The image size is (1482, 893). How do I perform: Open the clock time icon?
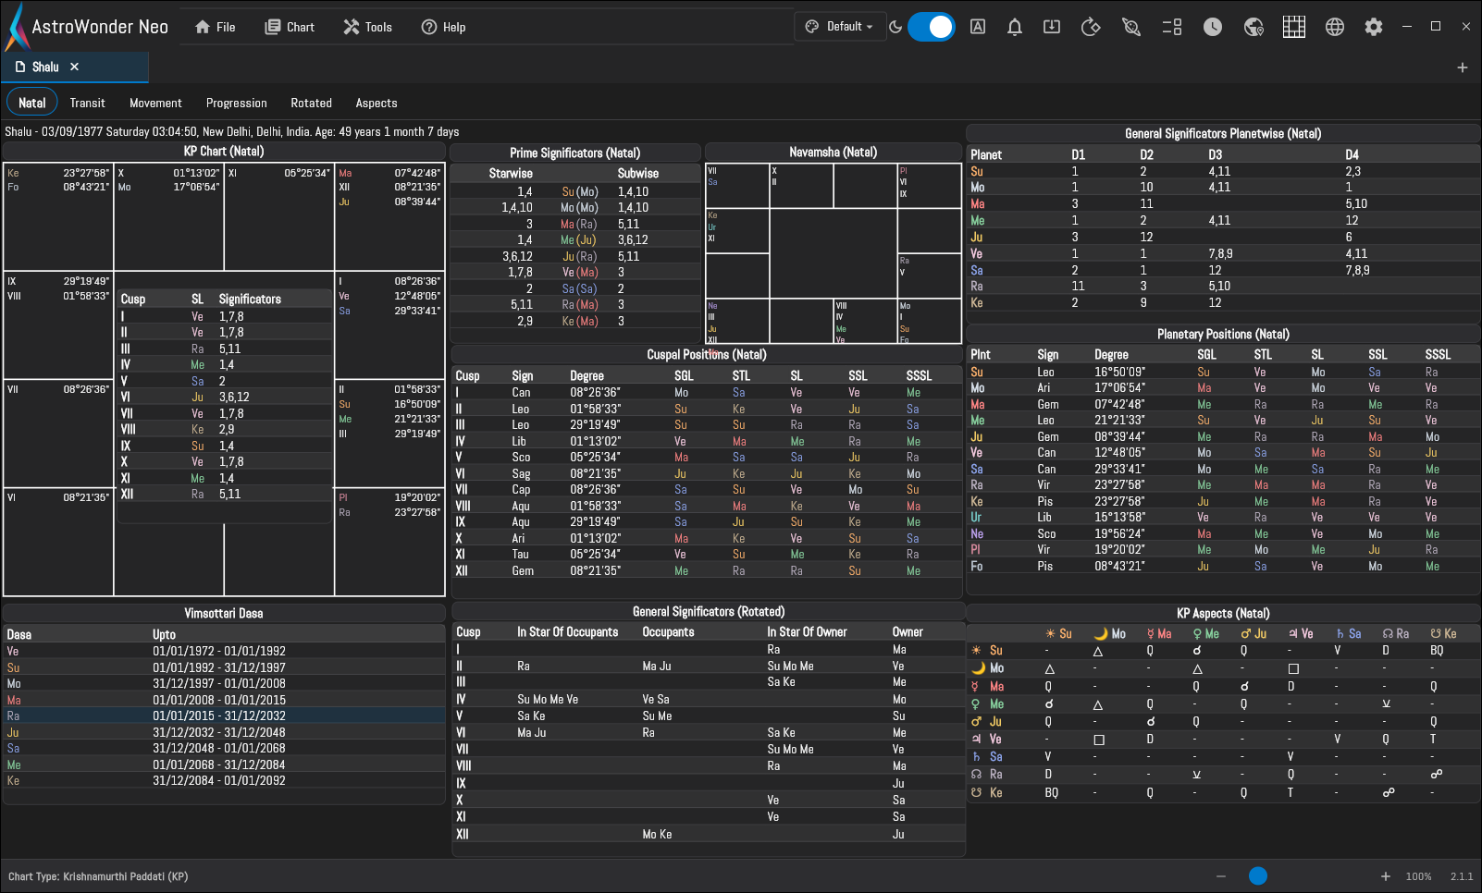[x=1213, y=27]
